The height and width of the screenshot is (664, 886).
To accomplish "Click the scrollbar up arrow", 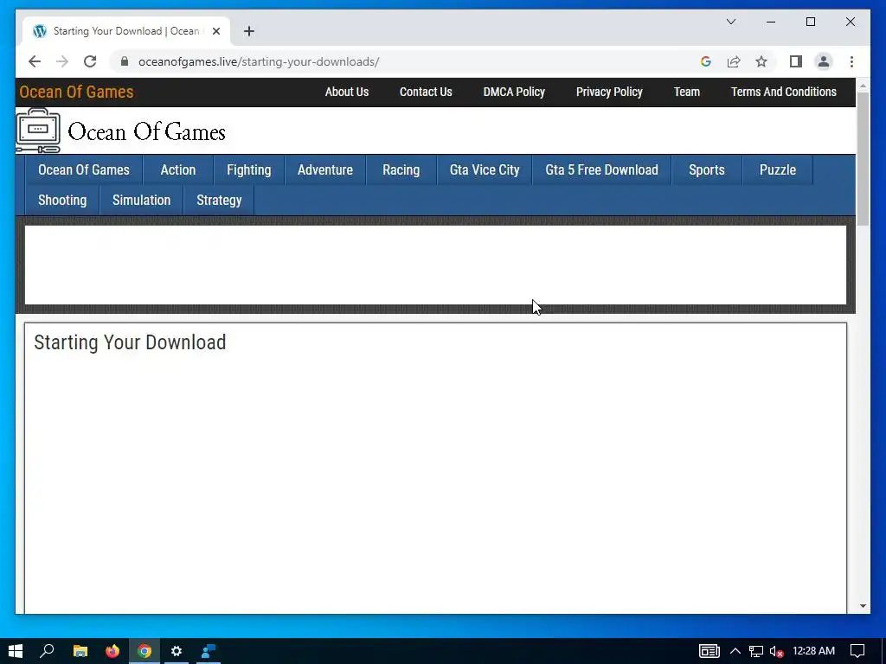I will (x=863, y=86).
